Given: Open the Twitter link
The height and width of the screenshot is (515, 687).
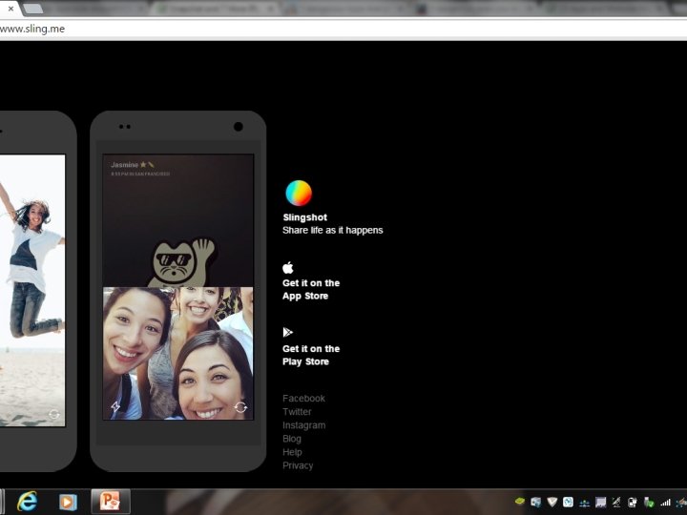Looking at the screenshot, I should 297,412.
